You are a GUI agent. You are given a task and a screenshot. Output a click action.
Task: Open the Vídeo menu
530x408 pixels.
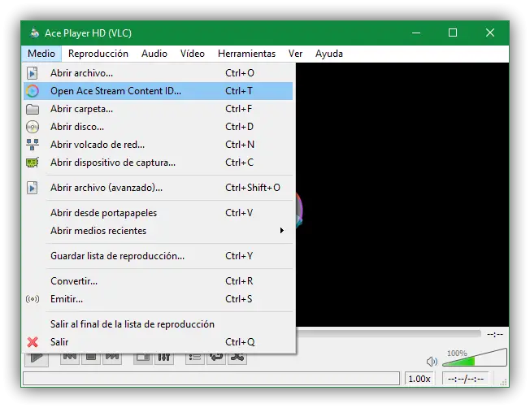pyautogui.click(x=193, y=54)
